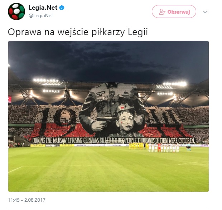
Task: Expand the tweet options chevron
Action: point(205,12)
